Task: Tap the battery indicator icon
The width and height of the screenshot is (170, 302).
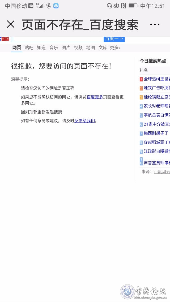Action: click(x=133, y=6)
